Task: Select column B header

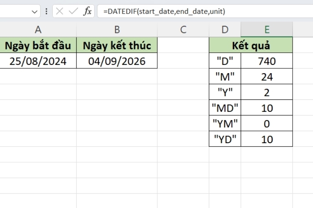Action: [x=117, y=30]
